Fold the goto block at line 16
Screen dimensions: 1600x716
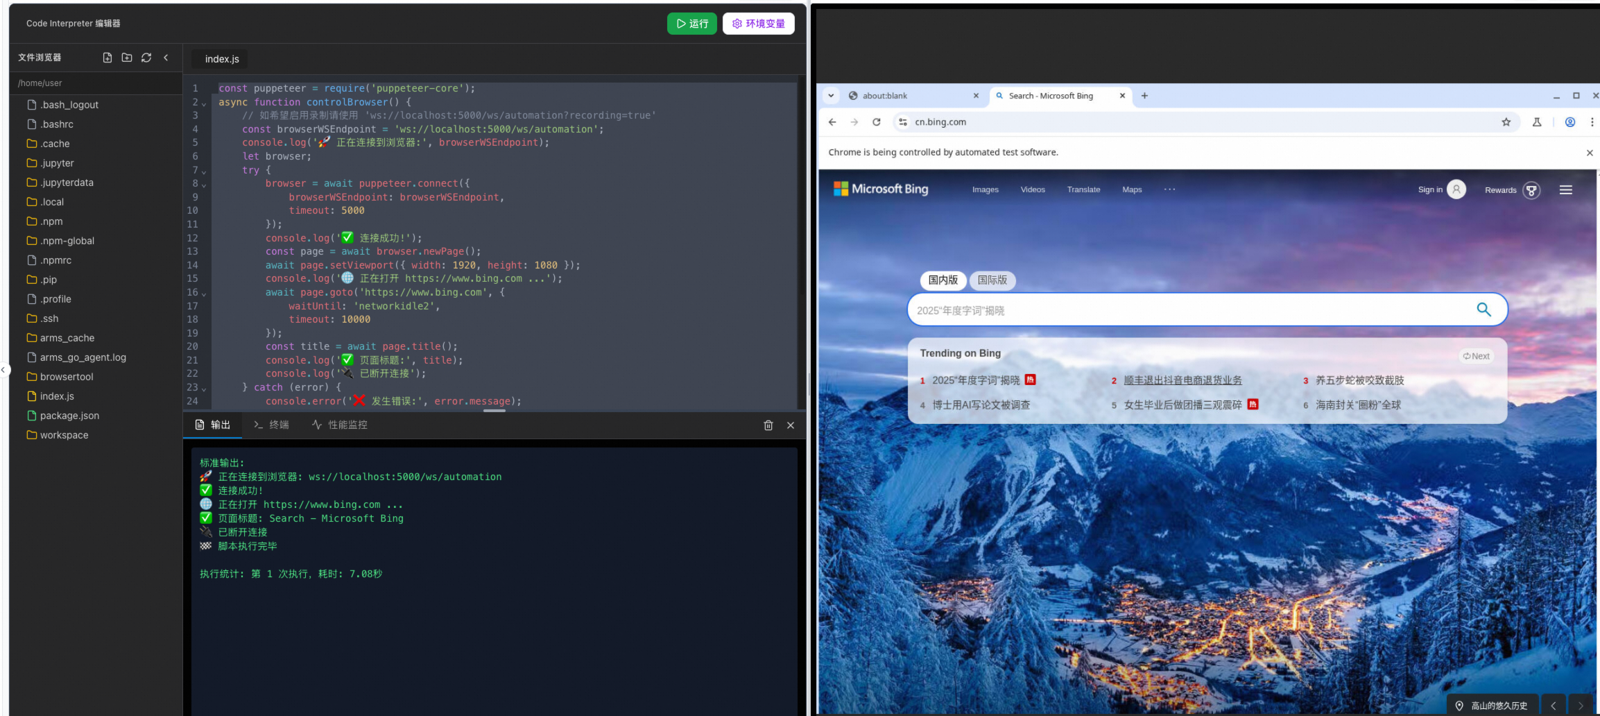204,293
